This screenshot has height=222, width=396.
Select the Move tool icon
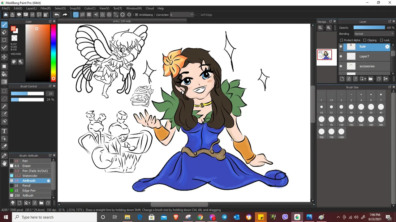point(4,57)
